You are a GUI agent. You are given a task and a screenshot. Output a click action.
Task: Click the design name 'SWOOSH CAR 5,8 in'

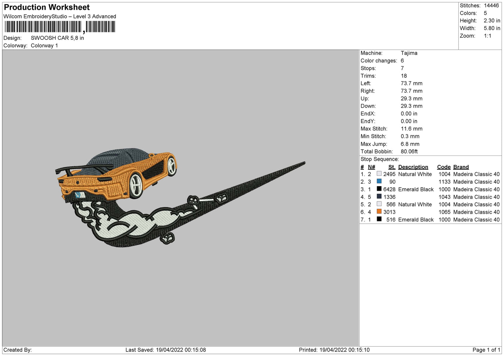pyautogui.click(x=57, y=38)
